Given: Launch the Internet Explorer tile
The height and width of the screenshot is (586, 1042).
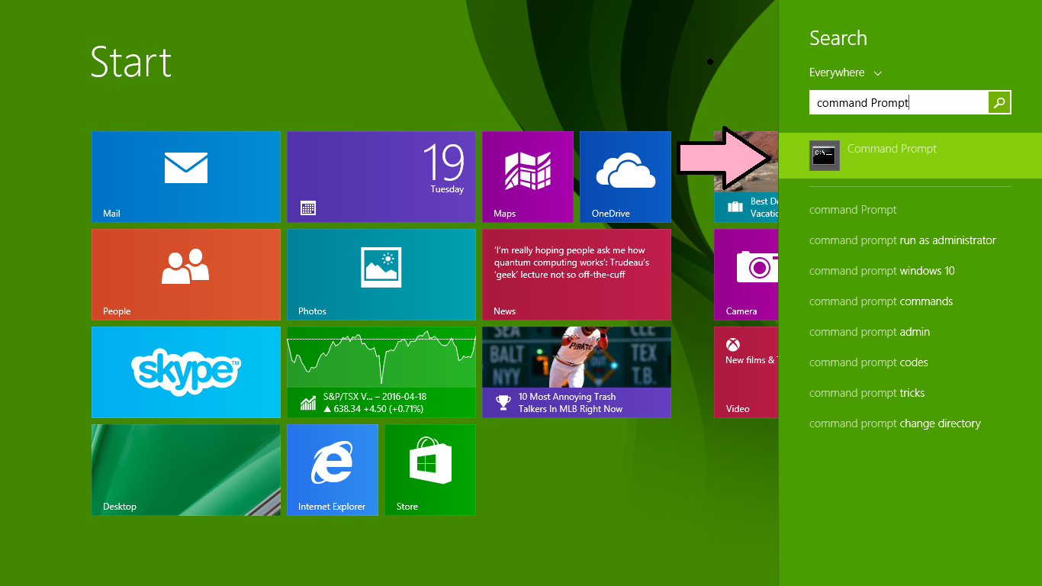Looking at the screenshot, I should pos(333,470).
